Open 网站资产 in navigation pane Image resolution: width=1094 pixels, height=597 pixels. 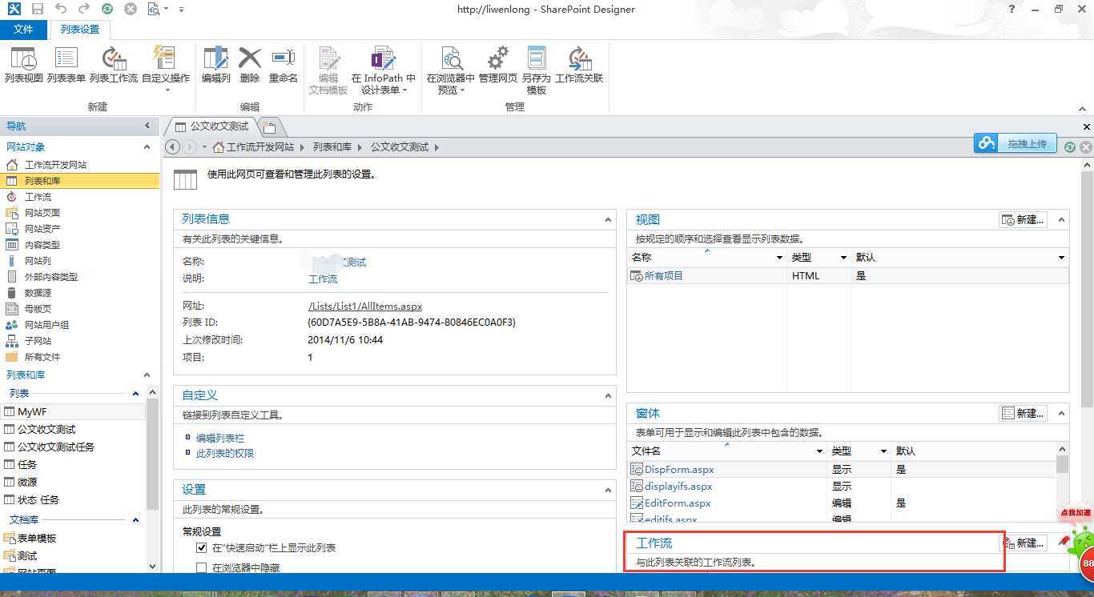42,229
